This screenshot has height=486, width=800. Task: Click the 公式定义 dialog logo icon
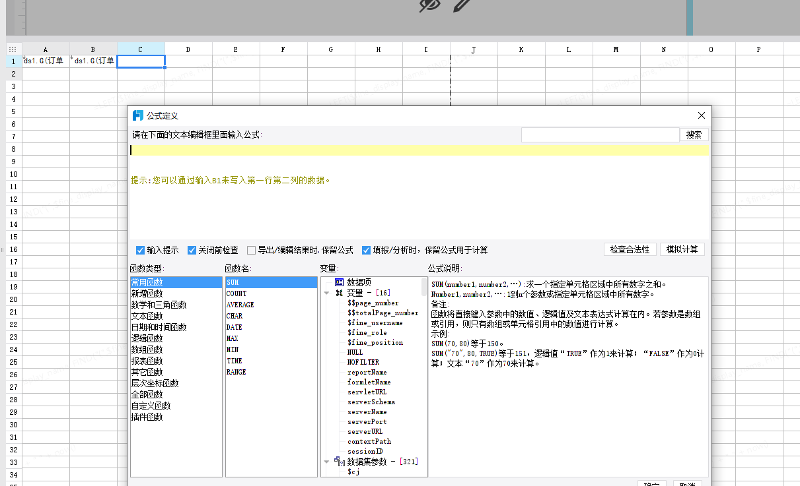click(x=138, y=115)
